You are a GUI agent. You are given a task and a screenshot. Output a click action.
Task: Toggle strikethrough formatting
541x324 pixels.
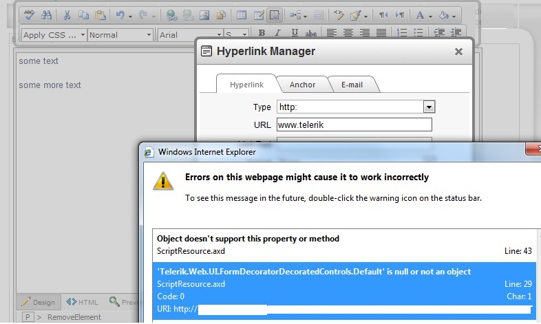(x=311, y=33)
